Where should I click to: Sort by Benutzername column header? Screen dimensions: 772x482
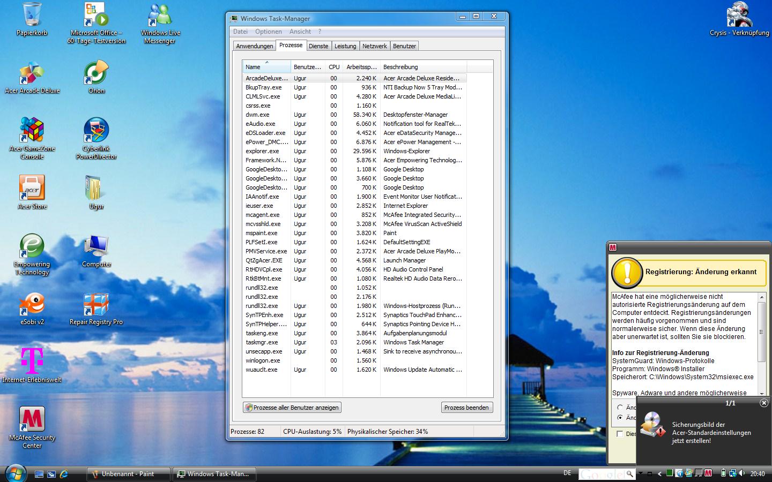click(308, 67)
